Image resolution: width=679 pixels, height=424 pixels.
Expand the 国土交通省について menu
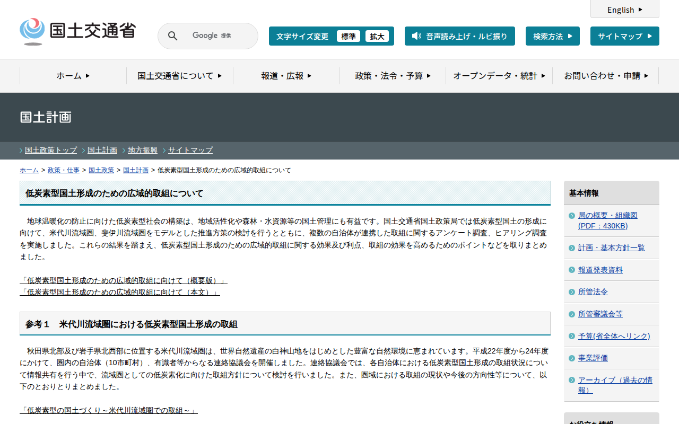click(x=179, y=76)
